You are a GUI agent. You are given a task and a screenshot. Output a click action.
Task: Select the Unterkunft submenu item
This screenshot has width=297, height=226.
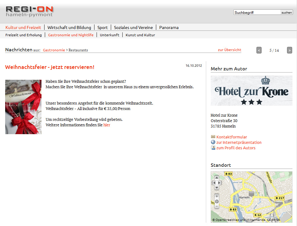point(110,35)
